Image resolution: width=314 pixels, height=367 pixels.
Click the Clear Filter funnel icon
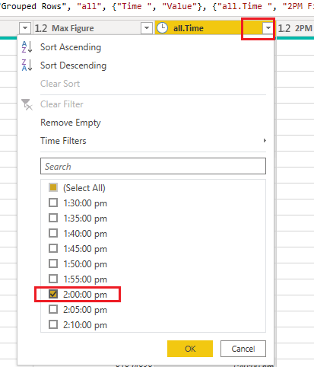point(27,104)
